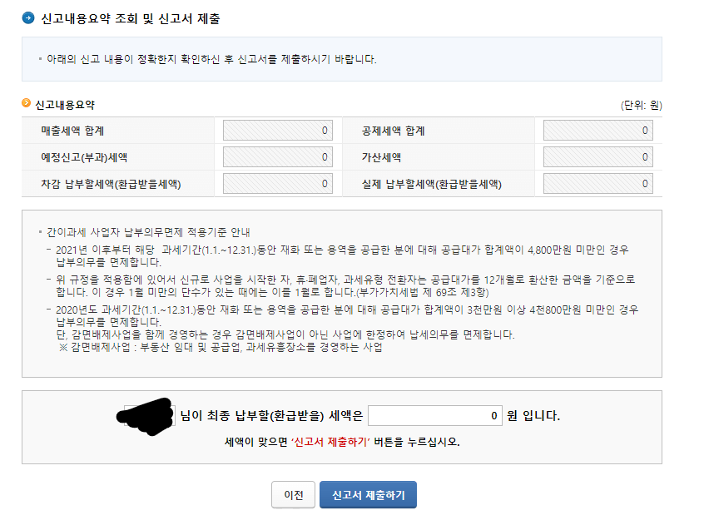Select the 공제세액 합계 amount field
The image size is (704, 520).
pos(596,128)
